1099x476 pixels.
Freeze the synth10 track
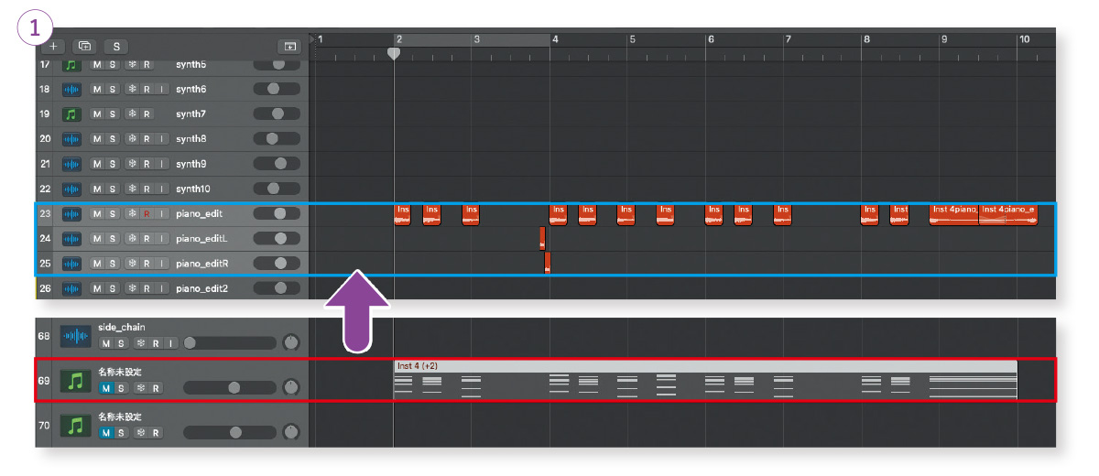132,189
